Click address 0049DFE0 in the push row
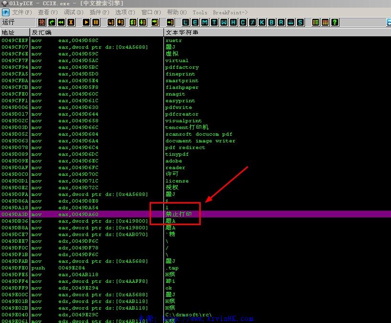The height and width of the screenshot is (323, 391). point(15,268)
